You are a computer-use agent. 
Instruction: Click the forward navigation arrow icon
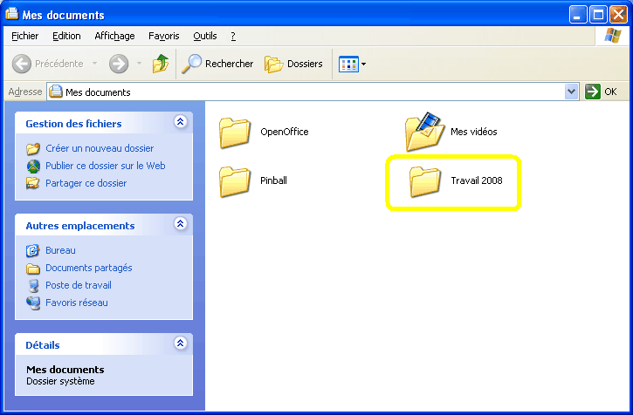click(119, 64)
